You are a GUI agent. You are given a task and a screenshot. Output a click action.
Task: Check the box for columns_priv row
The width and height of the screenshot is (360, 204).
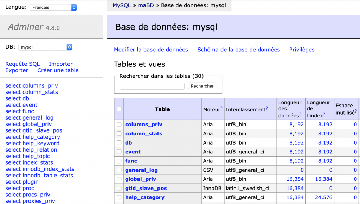point(119,125)
